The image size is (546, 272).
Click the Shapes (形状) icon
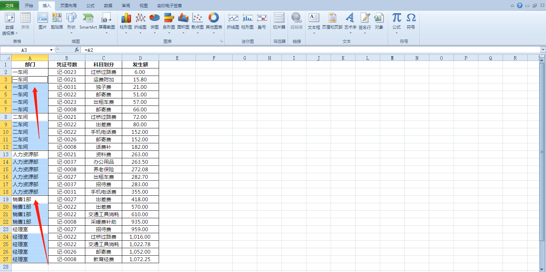pyautogui.click(x=71, y=18)
